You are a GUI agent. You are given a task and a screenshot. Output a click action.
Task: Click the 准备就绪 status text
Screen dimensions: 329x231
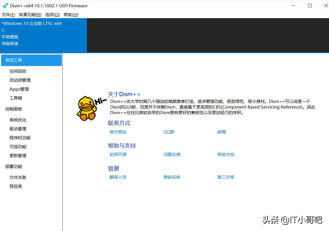(x=10, y=43)
